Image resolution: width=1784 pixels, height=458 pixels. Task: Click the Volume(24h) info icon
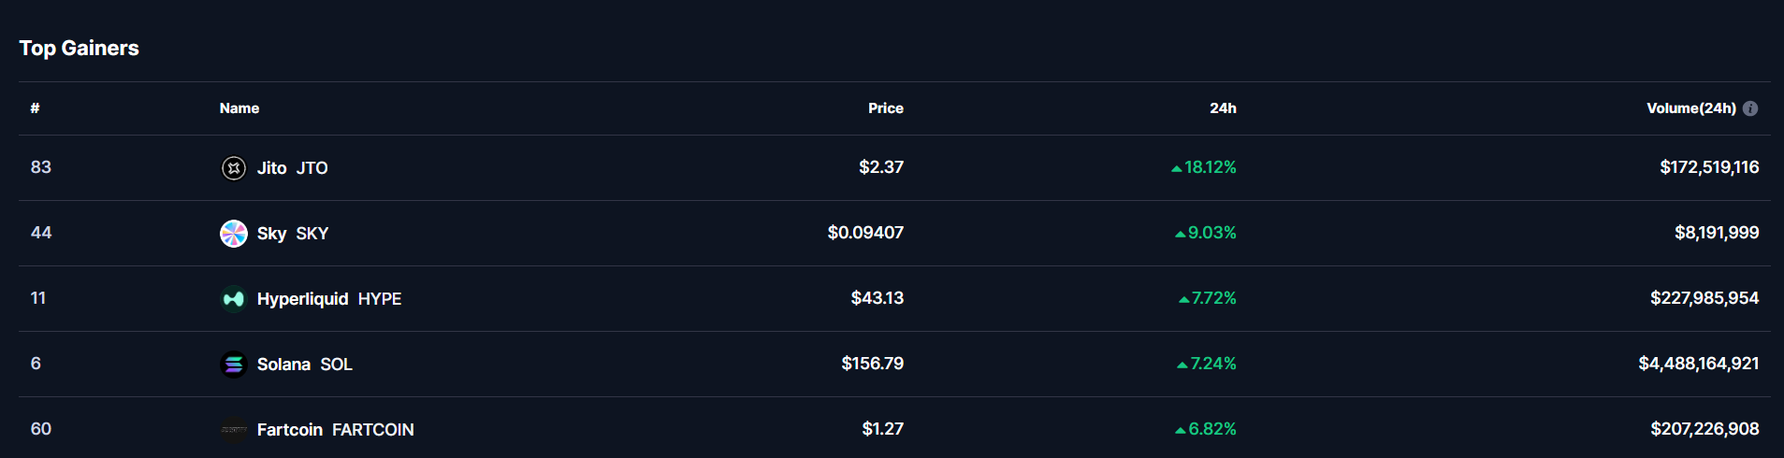tap(1750, 108)
